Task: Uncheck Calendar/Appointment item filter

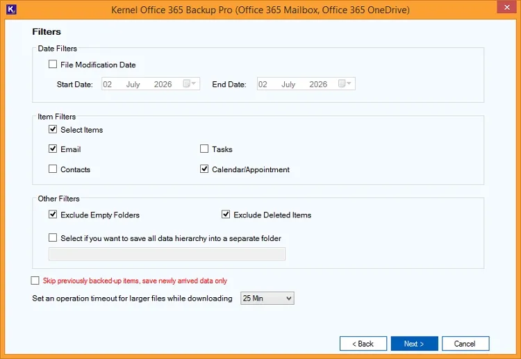Action: coord(204,169)
